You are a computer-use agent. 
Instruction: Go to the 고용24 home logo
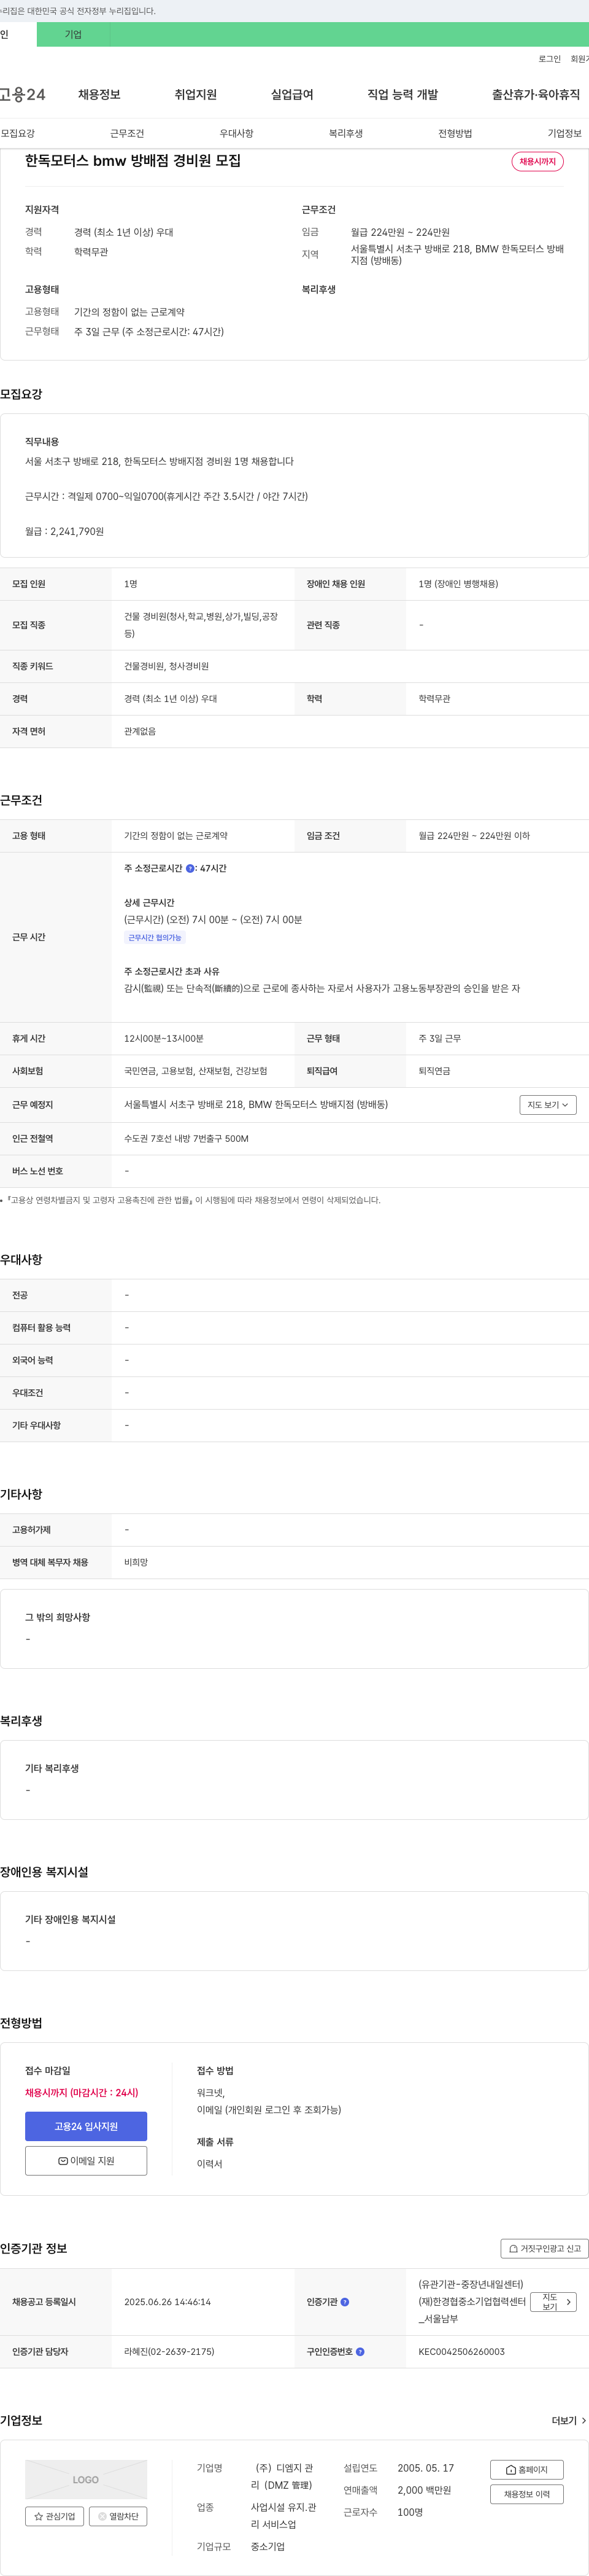click(x=22, y=94)
